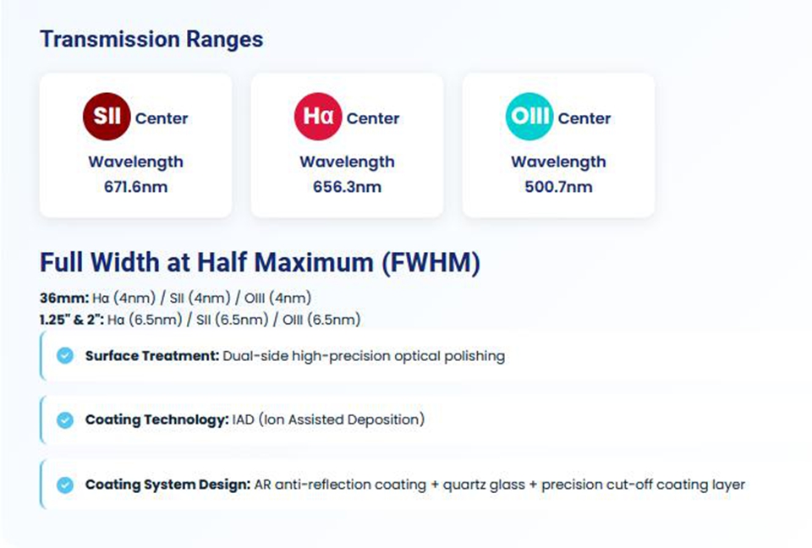Click the checkmark icon beside Coating System Design

click(x=65, y=485)
